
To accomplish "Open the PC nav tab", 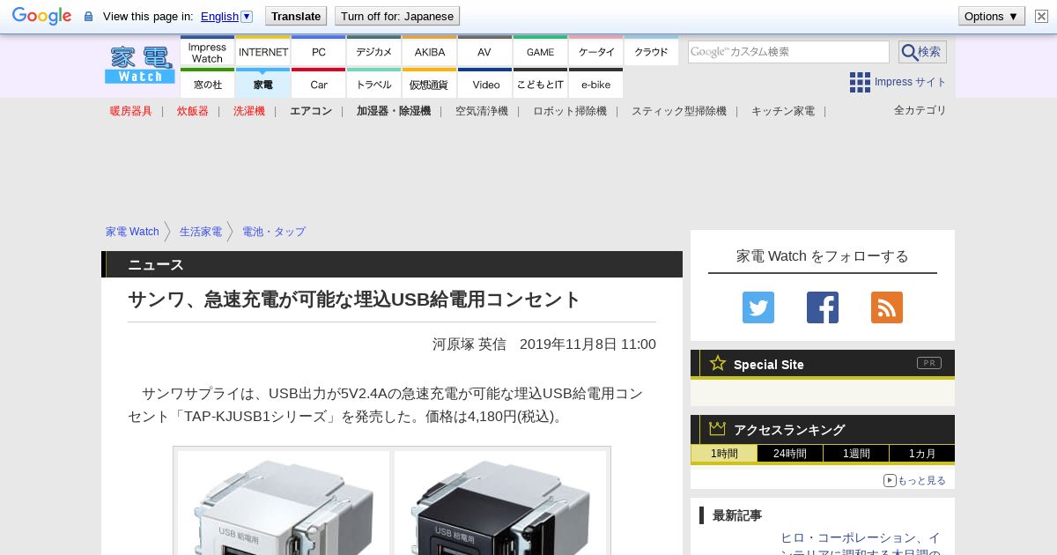I will click(x=319, y=52).
